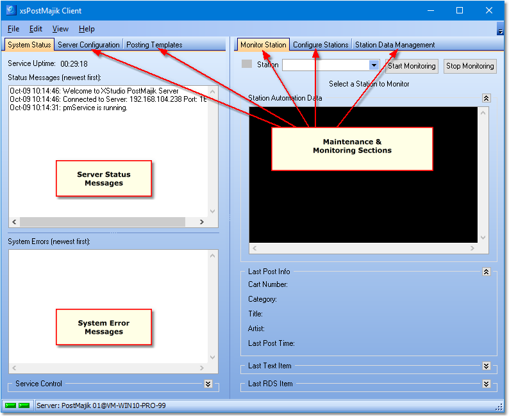This screenshot has height=417, width=509.
Task: Click left arrow of Station Automation Data horizontal scrollbar
Action: [x=254, y=248]
